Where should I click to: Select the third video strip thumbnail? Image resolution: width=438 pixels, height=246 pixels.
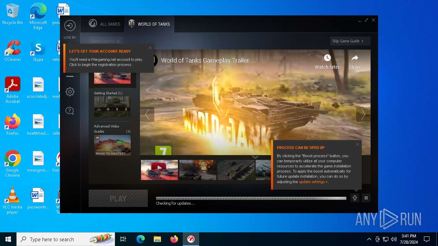(236, 170)
